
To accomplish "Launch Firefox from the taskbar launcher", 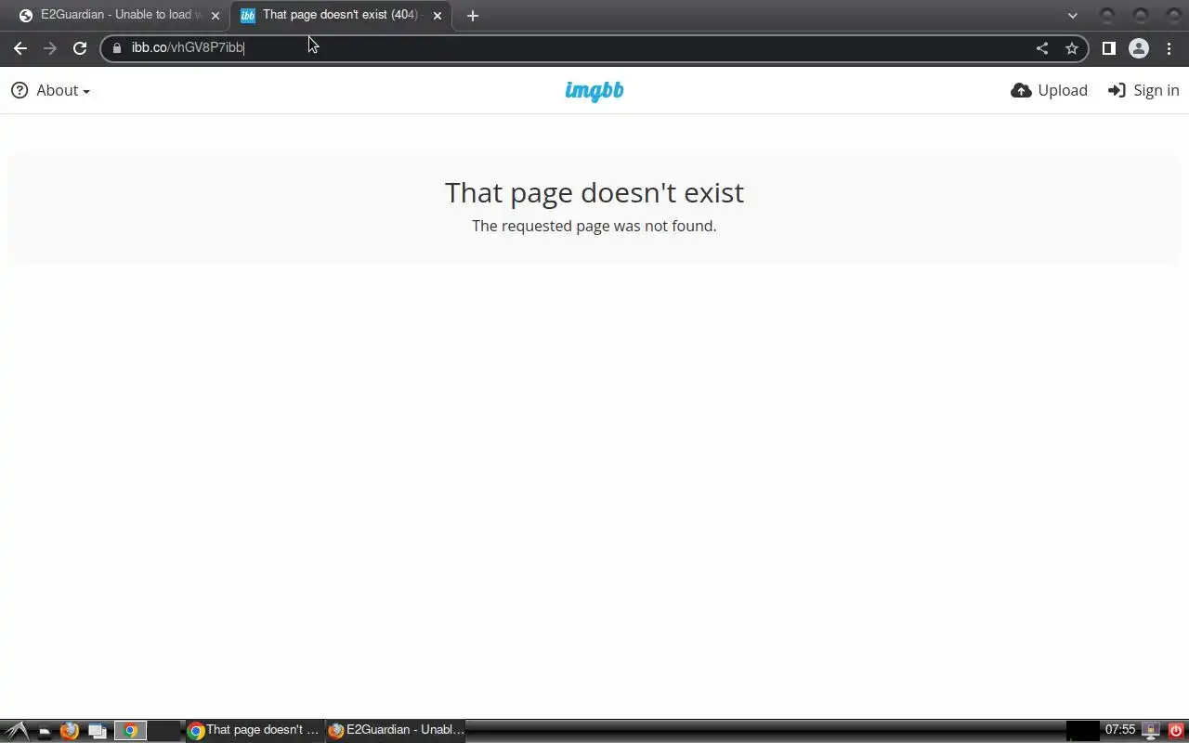I will (x=70, y=731).
